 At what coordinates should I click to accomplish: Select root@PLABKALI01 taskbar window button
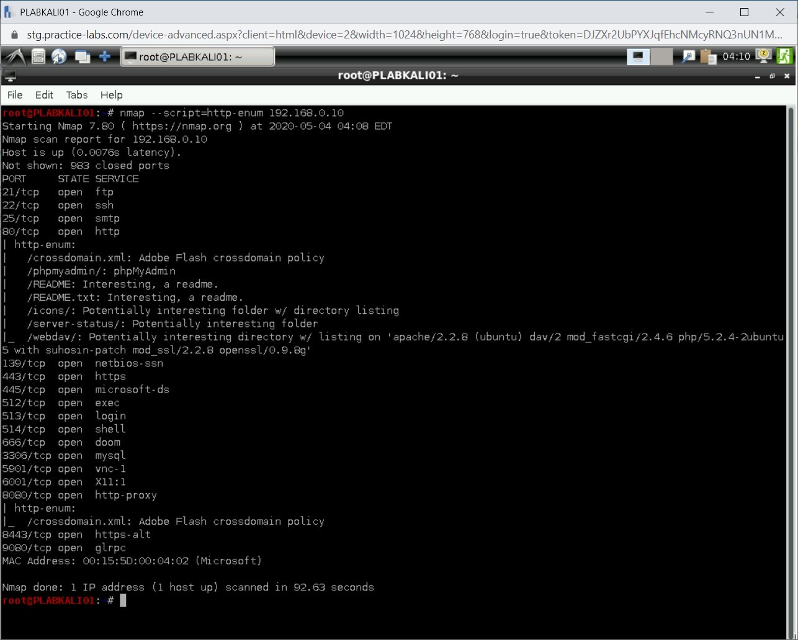click(x=197, y=57)
